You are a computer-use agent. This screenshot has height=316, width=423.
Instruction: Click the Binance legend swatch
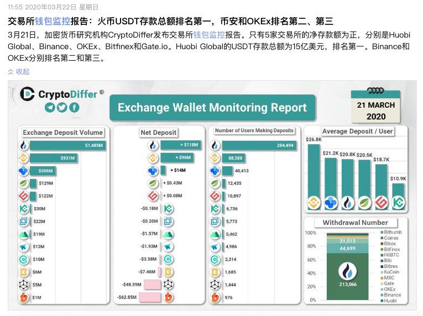pos(382,295)
